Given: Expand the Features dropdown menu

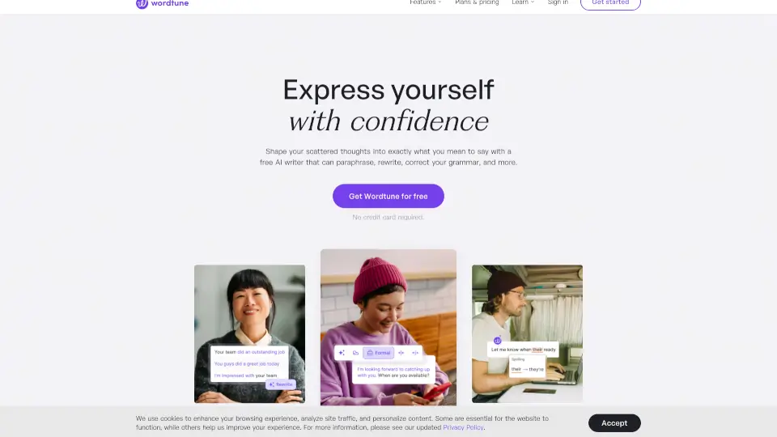Looking at the screenshot, I should 425,2.
